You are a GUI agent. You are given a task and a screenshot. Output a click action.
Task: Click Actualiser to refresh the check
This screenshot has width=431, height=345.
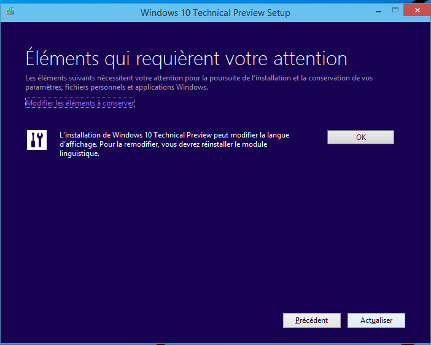tap(376, 320)
